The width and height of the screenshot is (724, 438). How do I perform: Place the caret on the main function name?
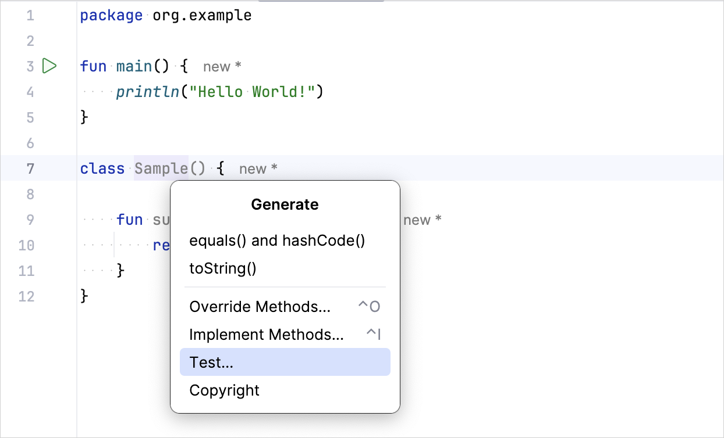pyautogui.click(x=134, y=67)
